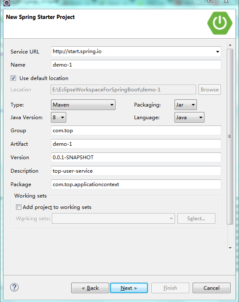The width and height of the screenshot is (239, 302).
Task: Click the Package field com.top.applicationcontext
Action: coord(136,184)
